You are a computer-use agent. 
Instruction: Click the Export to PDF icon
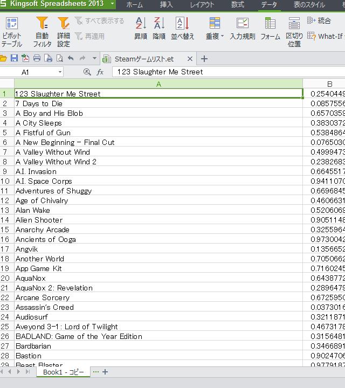tap(25, 58)
